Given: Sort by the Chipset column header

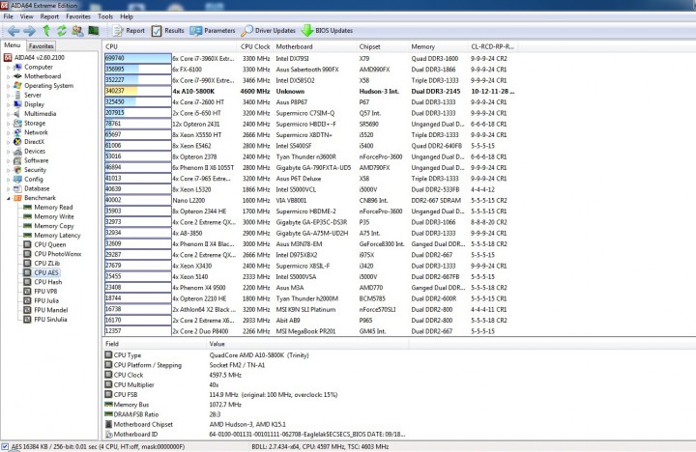Looking at the screenshot, I should tap(382, 46).
